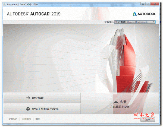The height and width of the screenshot is (127, 163).
Task: Open the 安裝說明 link
Action: coord(13,119)
